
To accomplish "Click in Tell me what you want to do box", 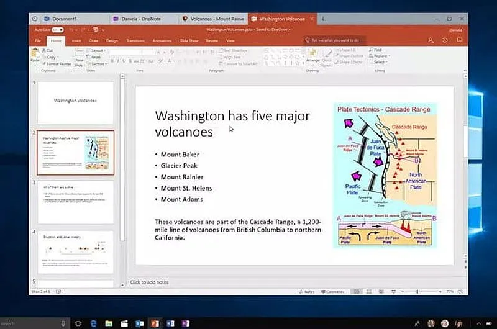I will click(334, 40).
